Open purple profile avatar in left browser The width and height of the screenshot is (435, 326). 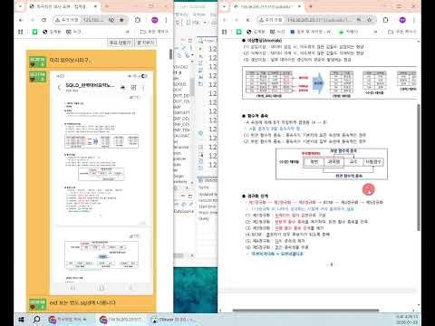154,20
